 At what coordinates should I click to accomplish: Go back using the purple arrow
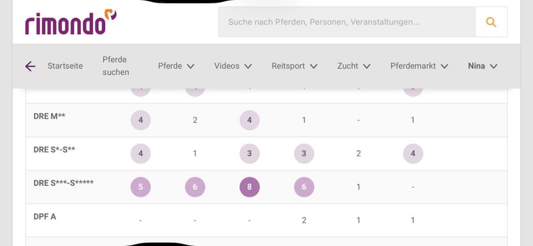click(x=30, y=67)
